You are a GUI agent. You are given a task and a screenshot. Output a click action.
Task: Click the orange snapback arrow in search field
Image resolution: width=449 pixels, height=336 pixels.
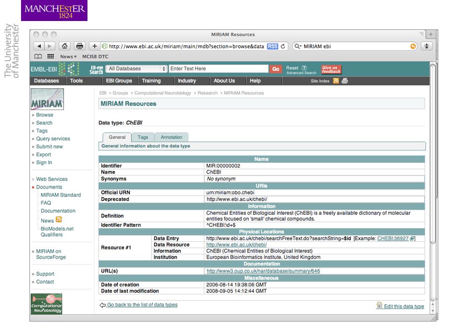click(413, 46)
